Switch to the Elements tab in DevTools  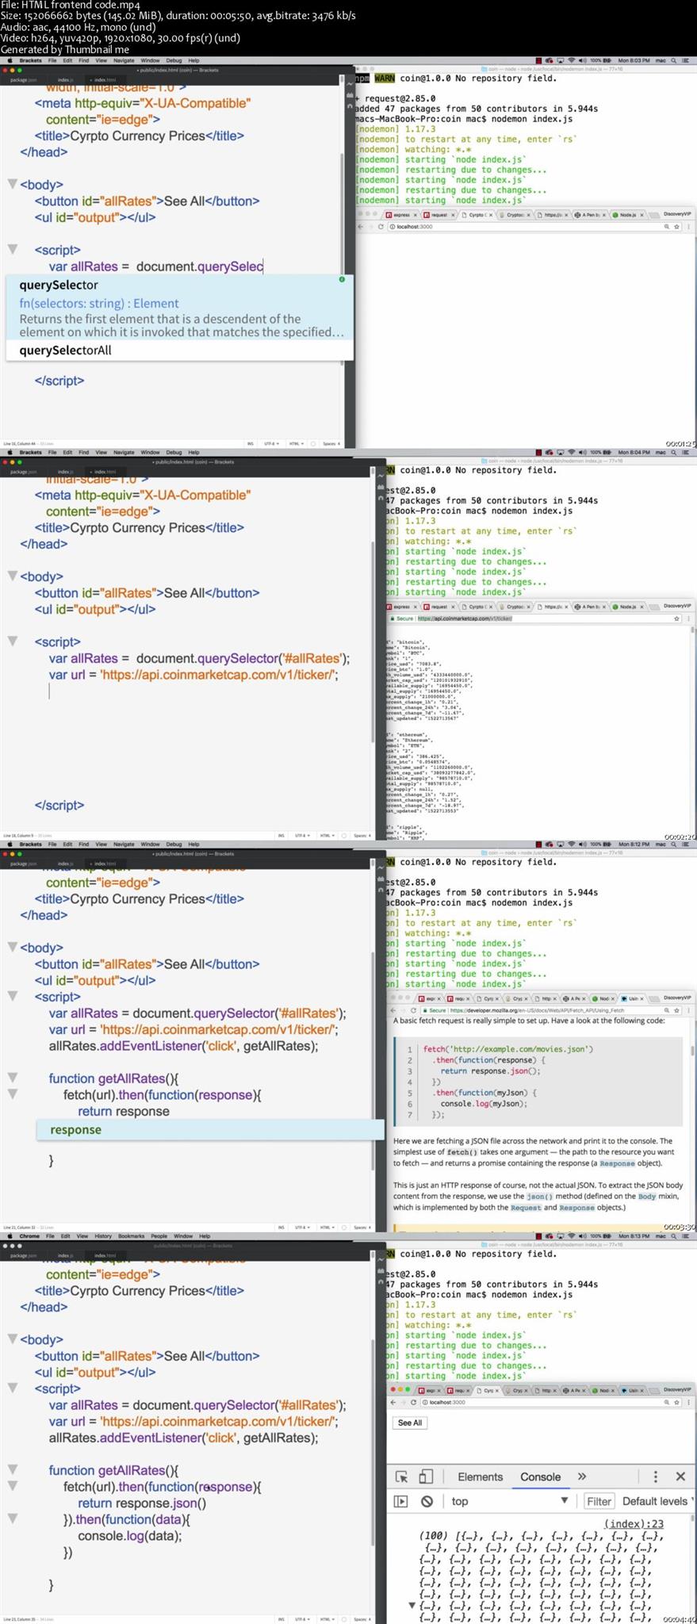480,1477
